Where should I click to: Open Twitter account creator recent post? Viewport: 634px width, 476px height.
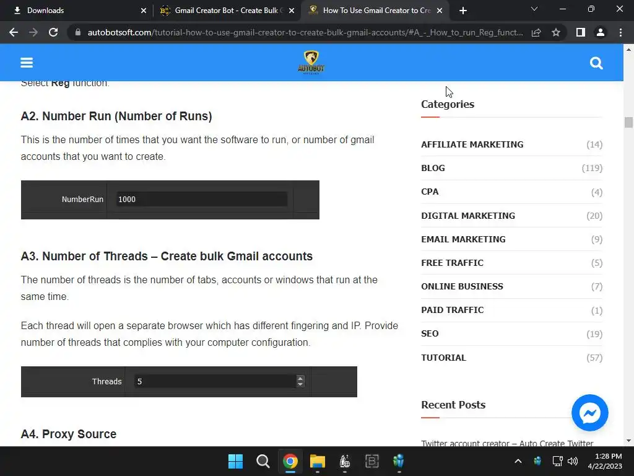pos(507,443)
